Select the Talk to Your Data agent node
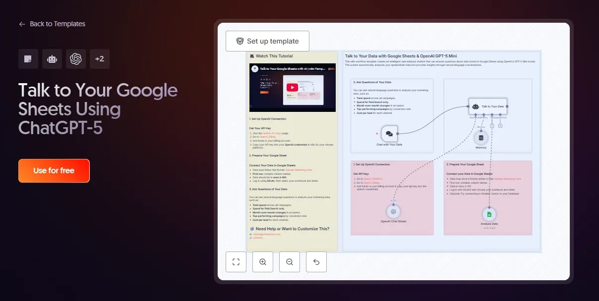 click(488, 106)
